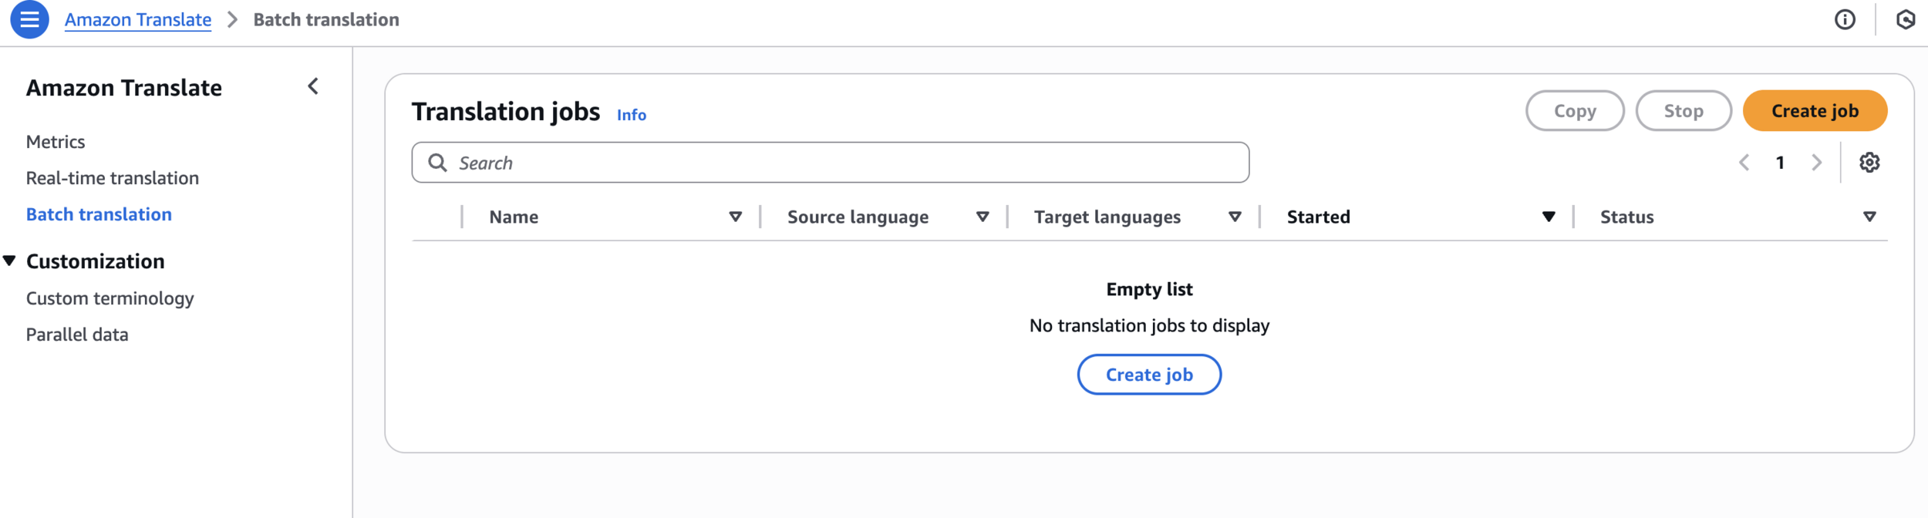
Task: Click the orange Create job button
Action: coord(1815,111)
